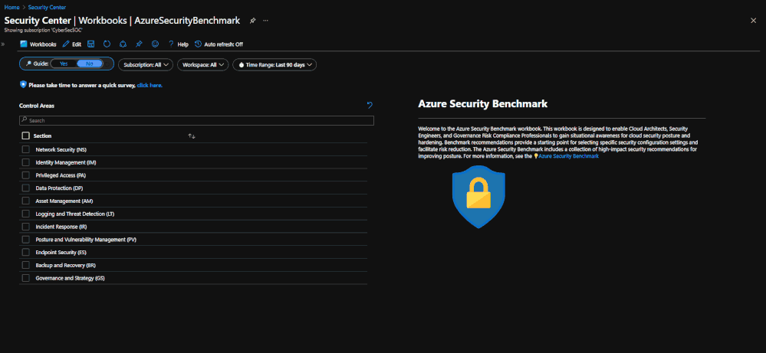Click the smiley feedback icon
This screenshot has width=766, height=353.
coord(156,44)
